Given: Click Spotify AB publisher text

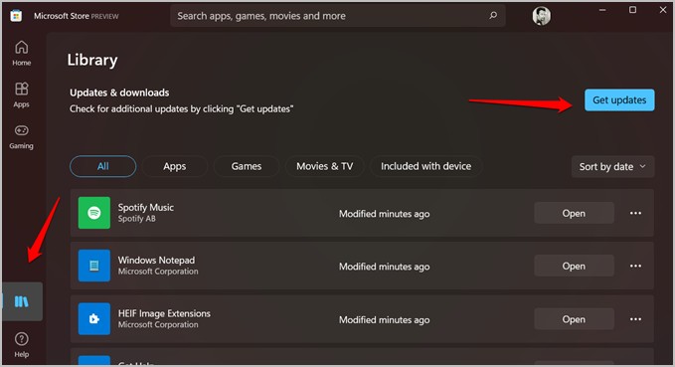Looking at the screenshot, I should pyautogui.click(x=137, y=219).
